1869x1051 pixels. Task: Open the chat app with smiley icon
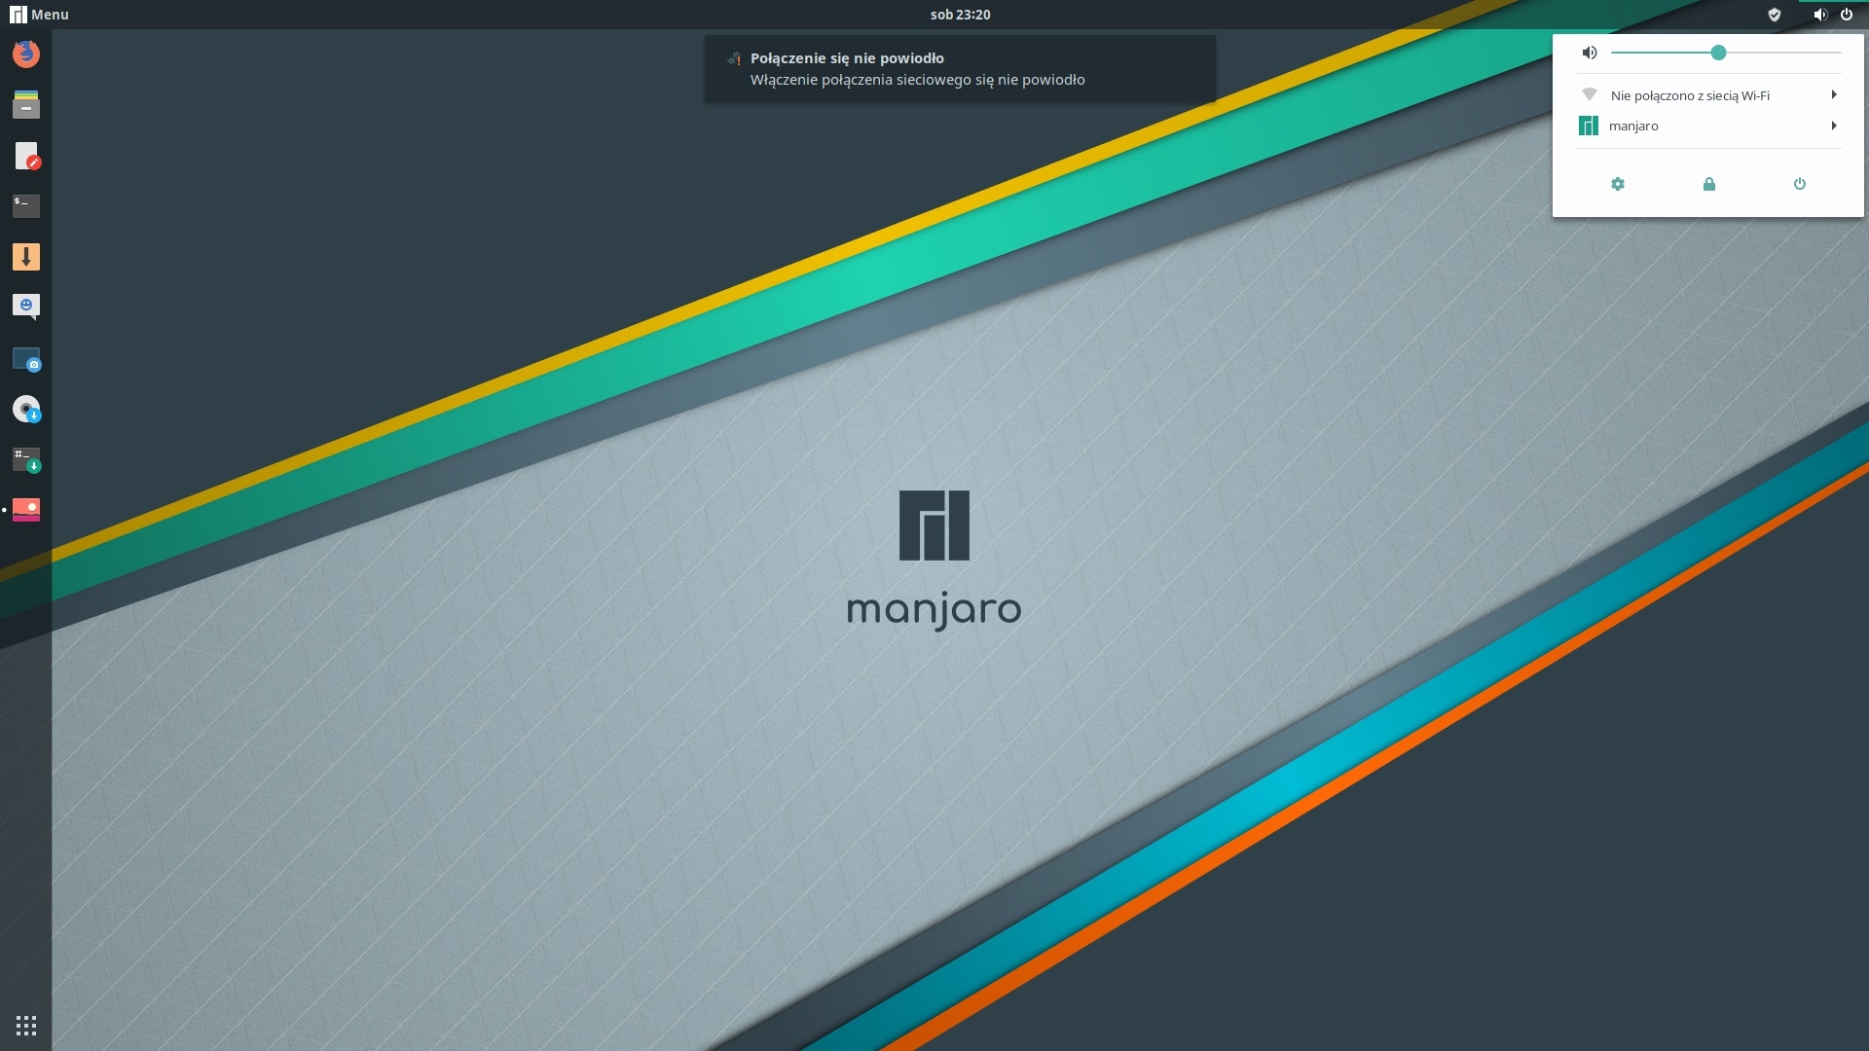point(26,307)
